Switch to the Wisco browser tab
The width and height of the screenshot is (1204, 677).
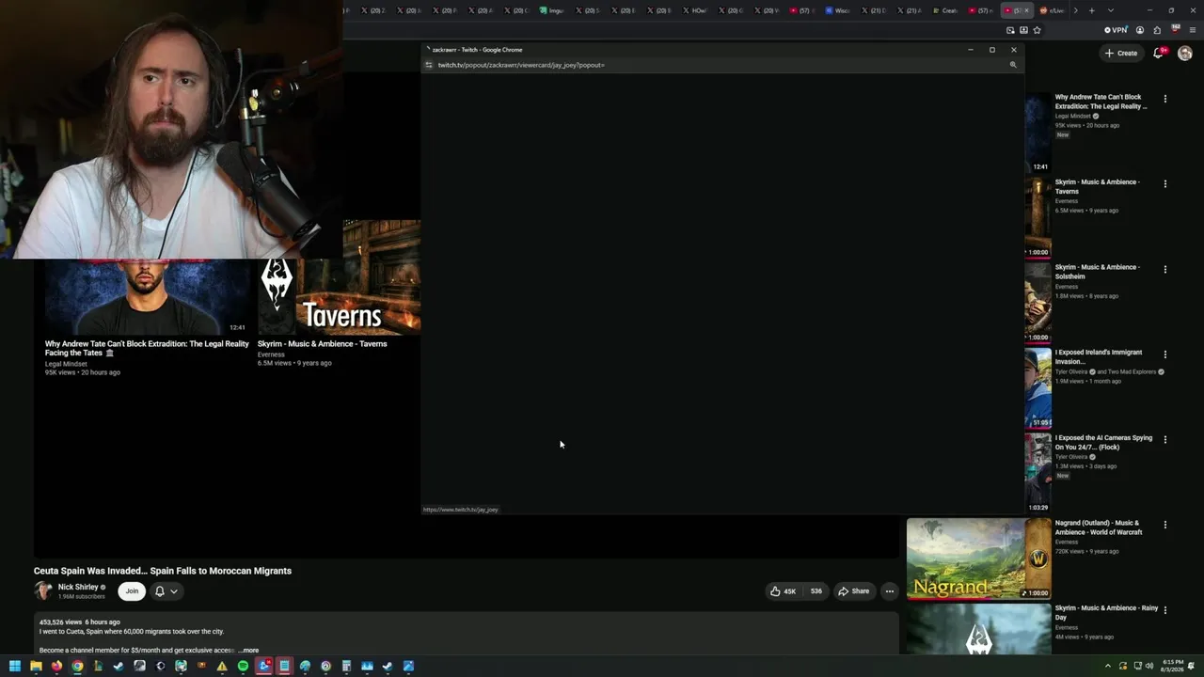tap(839, 10)
